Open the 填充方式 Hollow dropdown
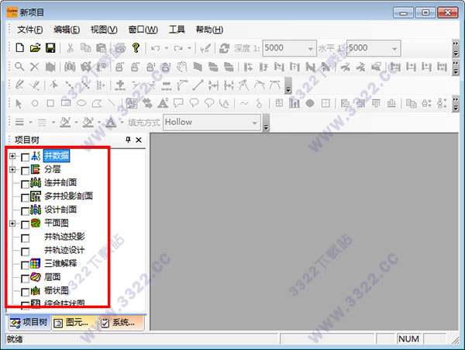The image size is (465, 350). click(254, 122)
